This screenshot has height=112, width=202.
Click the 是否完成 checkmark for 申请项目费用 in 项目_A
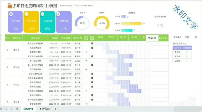pyautogui.click(x=86, y=52)
